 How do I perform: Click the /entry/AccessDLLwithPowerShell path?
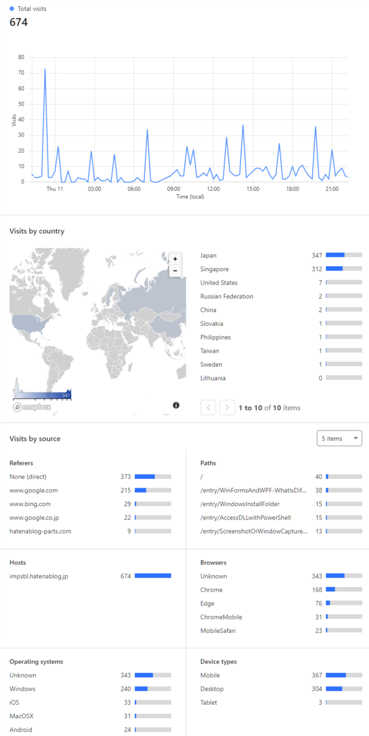pyautogui.click(x=281, y=518)
